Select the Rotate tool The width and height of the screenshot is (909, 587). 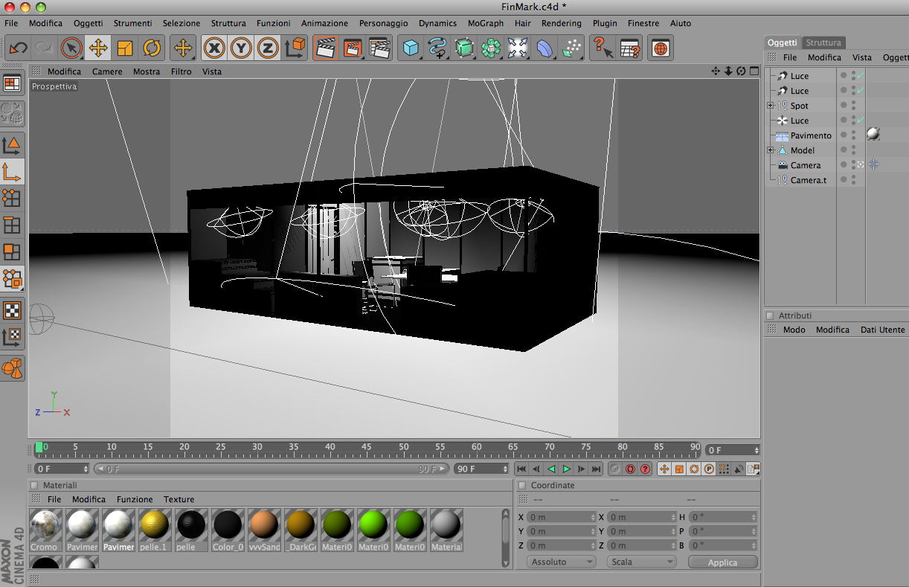152,48
